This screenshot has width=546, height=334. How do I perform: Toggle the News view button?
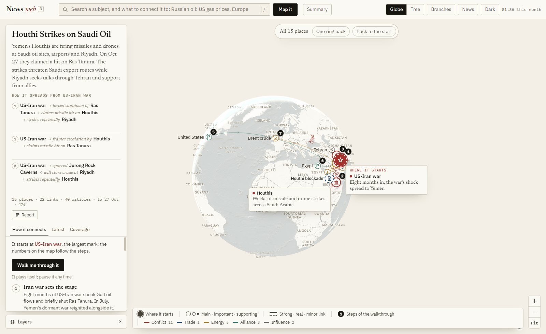pos(468,10)
